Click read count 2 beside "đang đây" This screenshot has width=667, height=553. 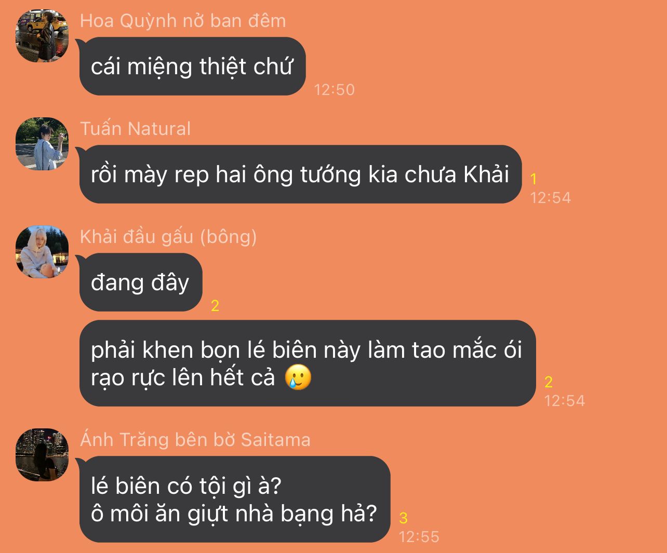[x=215, y=306]
